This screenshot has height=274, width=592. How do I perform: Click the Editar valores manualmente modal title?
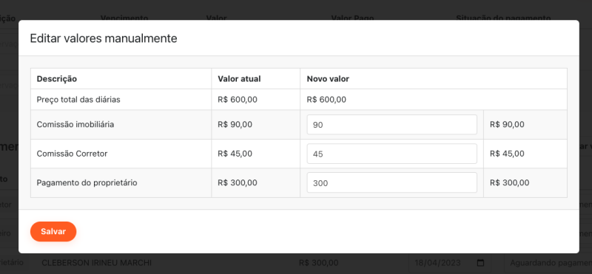[x=104, y=38]
